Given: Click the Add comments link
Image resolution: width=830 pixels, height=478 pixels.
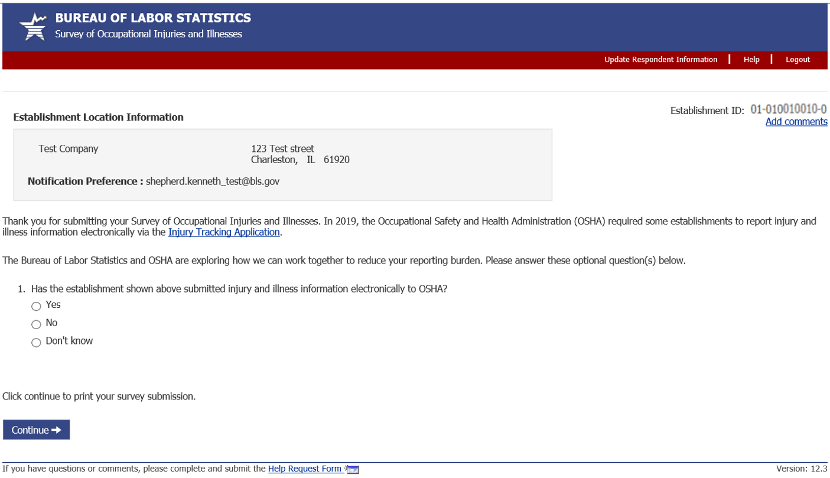Looking at the screenshot, I should click(796, 122).
